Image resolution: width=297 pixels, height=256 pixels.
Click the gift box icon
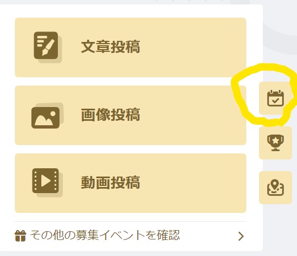(x=20, y=236)
